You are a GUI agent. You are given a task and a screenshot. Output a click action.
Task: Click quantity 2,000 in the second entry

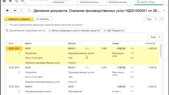coord(104,68)
